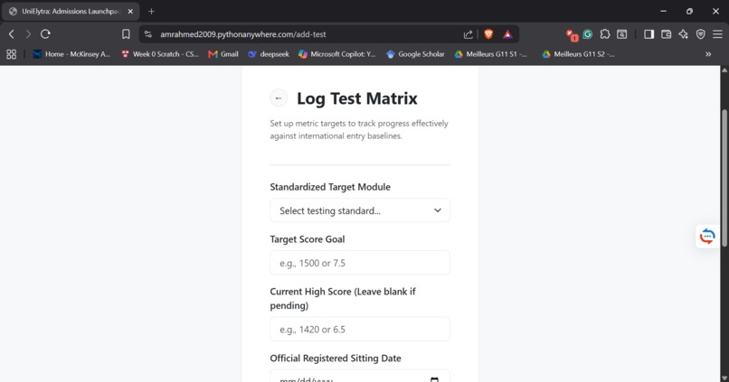Image resolution: width=729 pixels, height=382 pixels.
Task: Click the share page icon
Action: 469,34
